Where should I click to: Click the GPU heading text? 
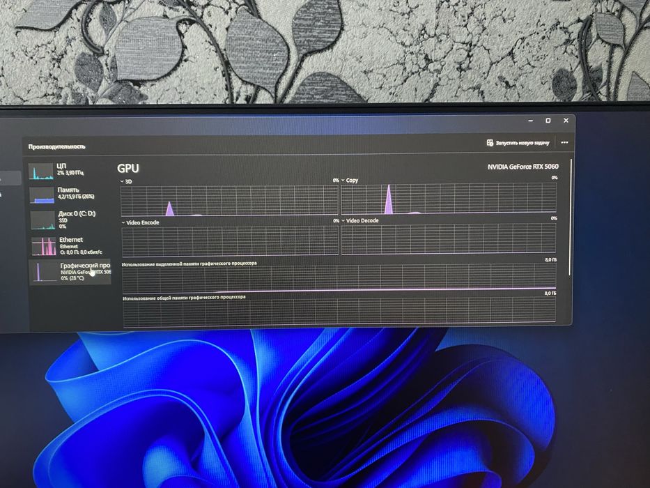click(x=128, y=168)
